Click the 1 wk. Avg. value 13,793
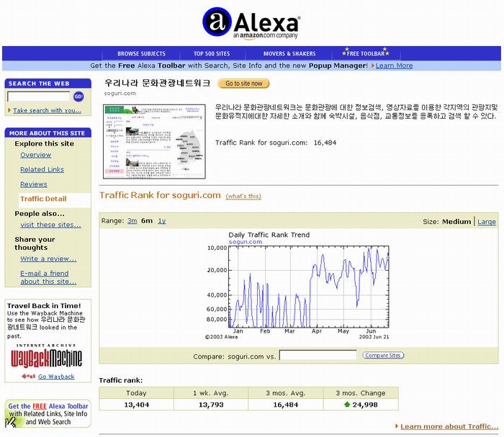 211,405
